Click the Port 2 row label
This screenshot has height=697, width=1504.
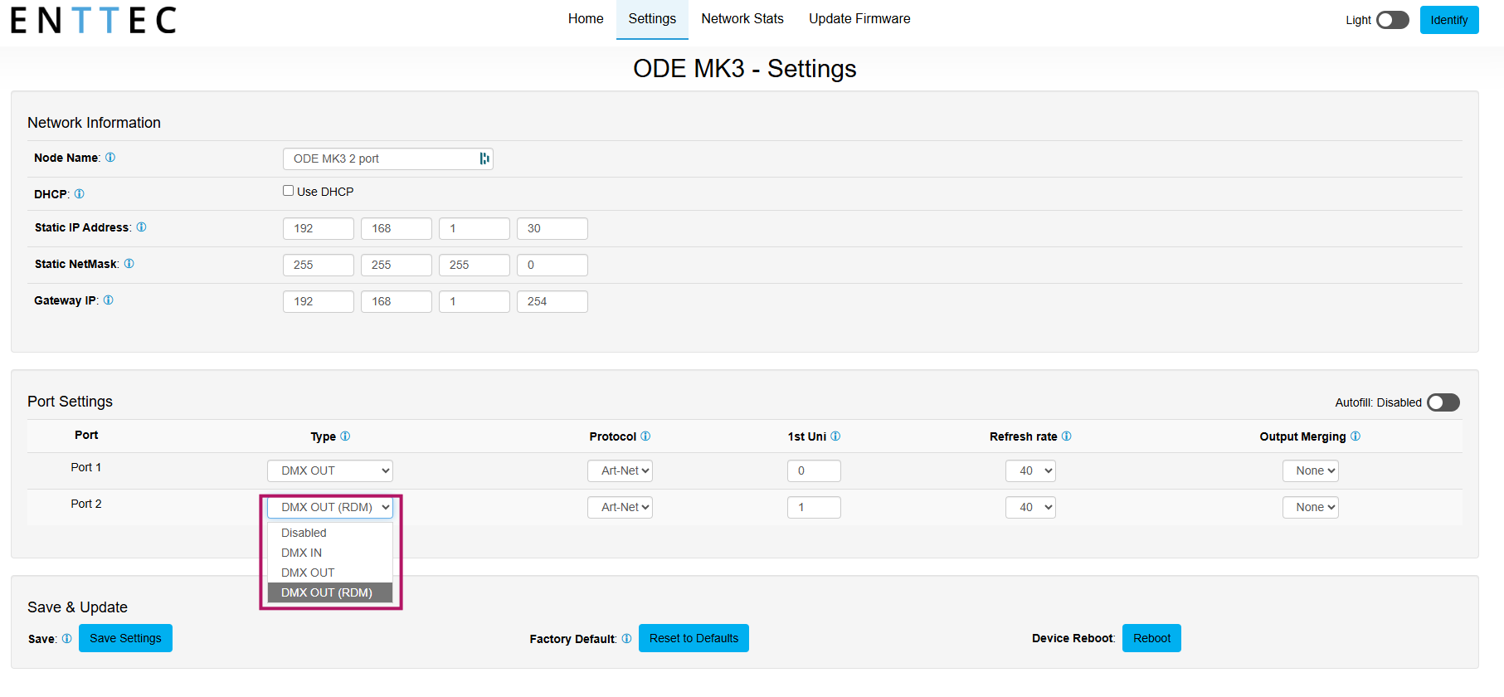[86, 504]
